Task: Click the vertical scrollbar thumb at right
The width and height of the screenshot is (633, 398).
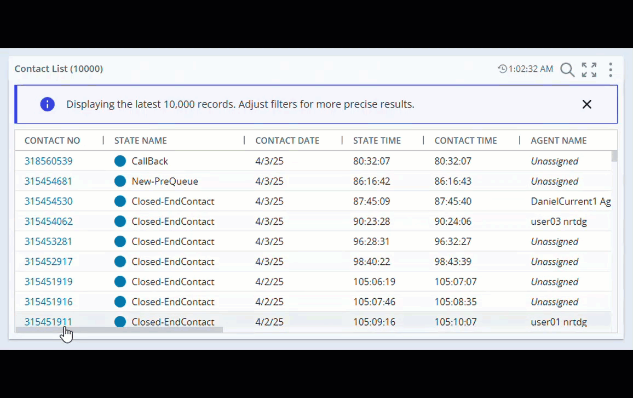Action: 614,156
